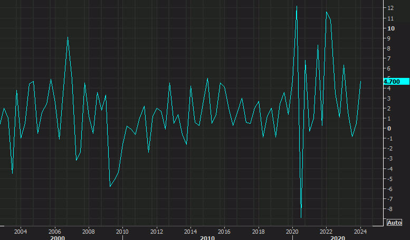410x240 pixels.
Task: Click the -2 value on y-axis
Action: click(x=389, y=148)
